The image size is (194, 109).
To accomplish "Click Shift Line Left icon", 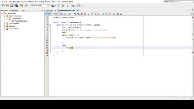I will click(x=103, y=14).
